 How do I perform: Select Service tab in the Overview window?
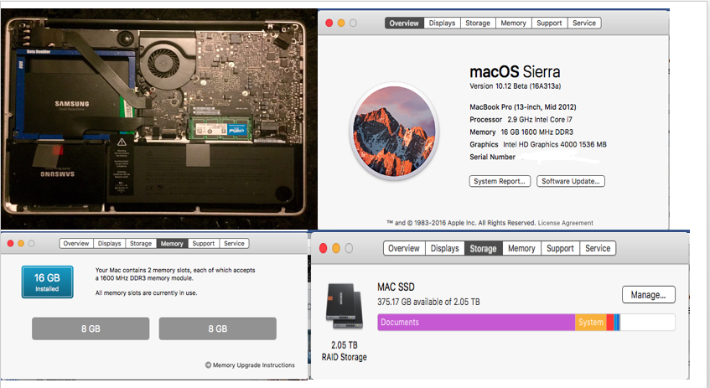point(584,23)
